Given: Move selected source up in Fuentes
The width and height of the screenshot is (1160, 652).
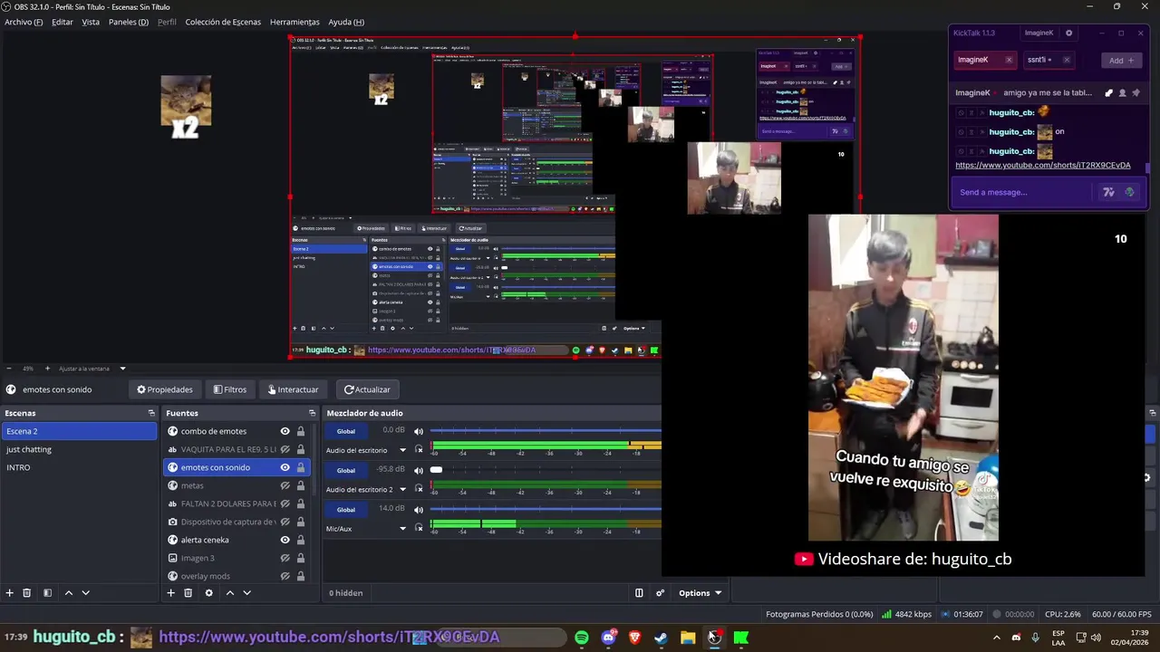Looking at the screenshot, I should (229, 593).
